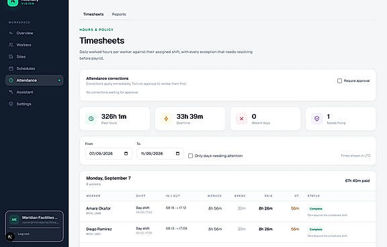Tick Only days needing attention checkbox
The width and height of the screenshot is (387, 247).
click(190, 156)
